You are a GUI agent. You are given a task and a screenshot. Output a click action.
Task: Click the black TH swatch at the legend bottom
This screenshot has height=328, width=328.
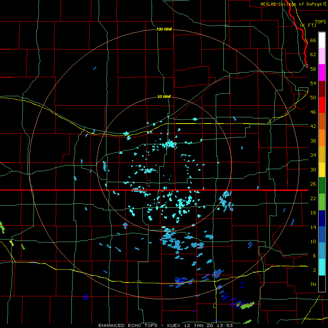[x=322, y=284]
